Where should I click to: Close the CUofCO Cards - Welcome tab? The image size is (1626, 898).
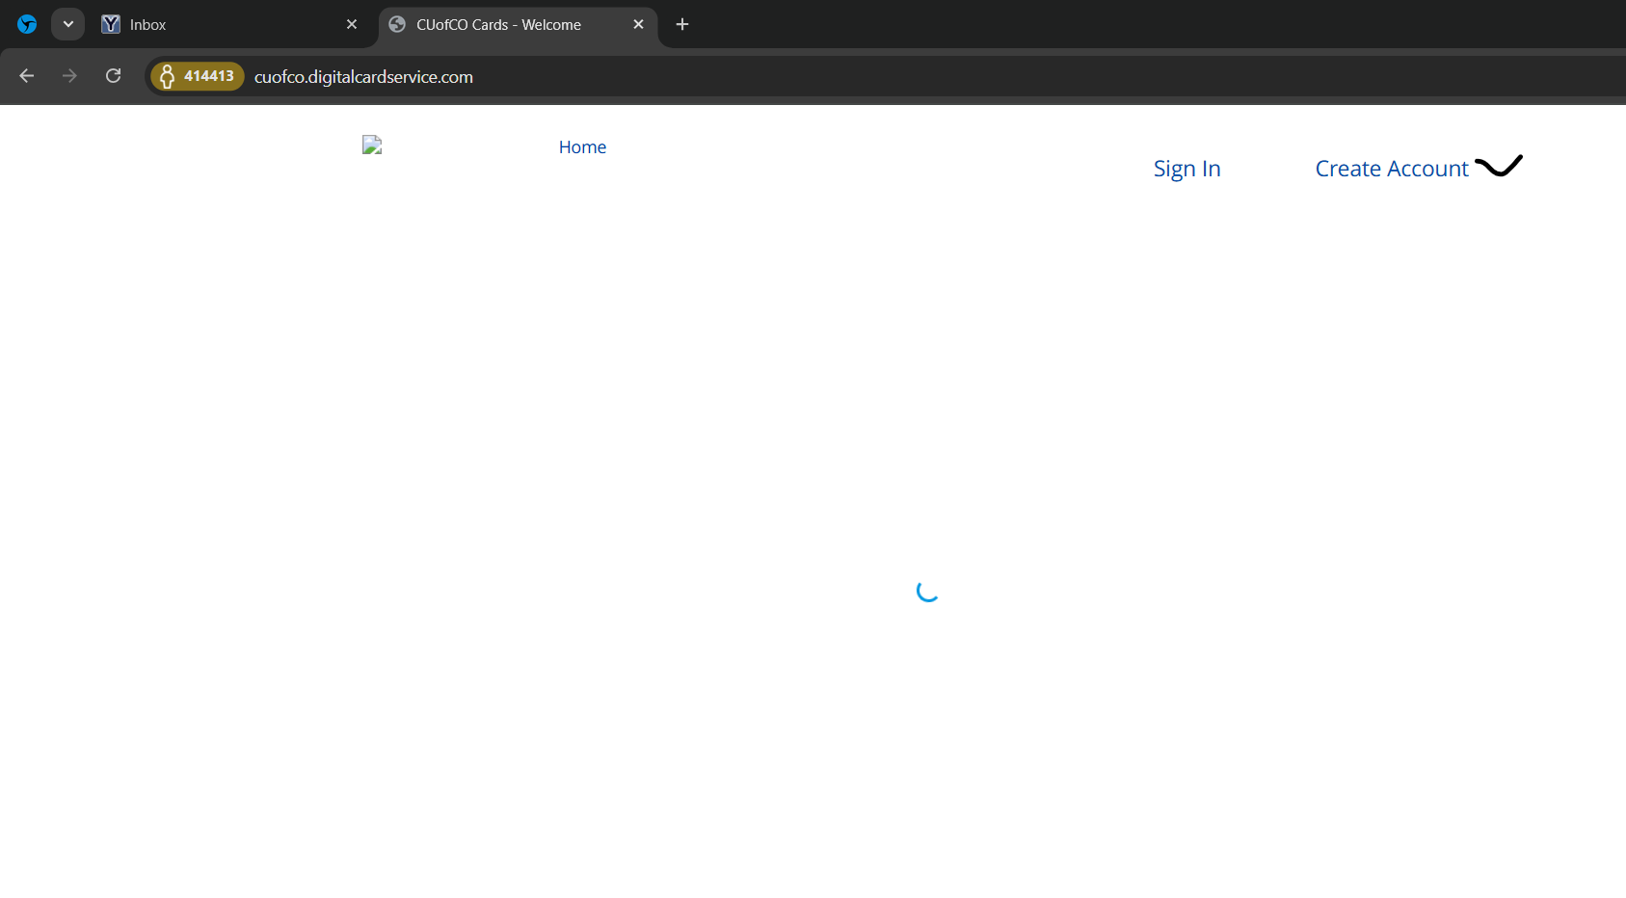pos(638,24)
